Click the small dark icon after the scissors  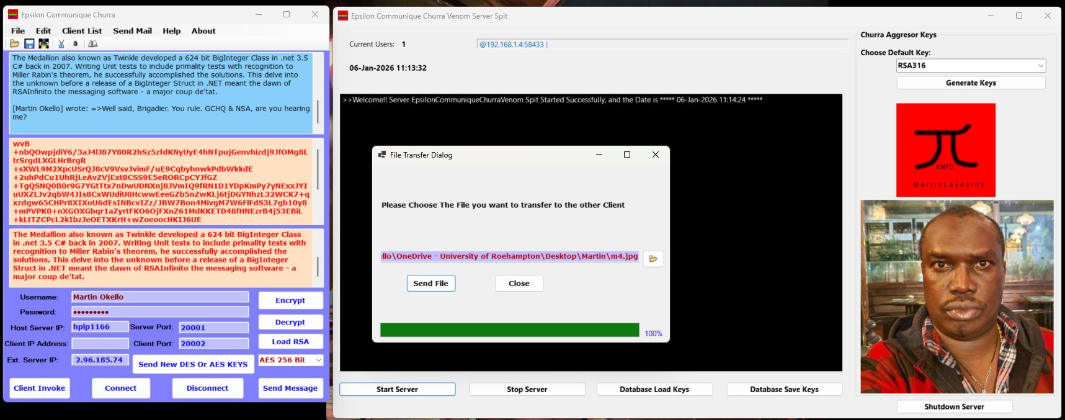tap(76, 44)
